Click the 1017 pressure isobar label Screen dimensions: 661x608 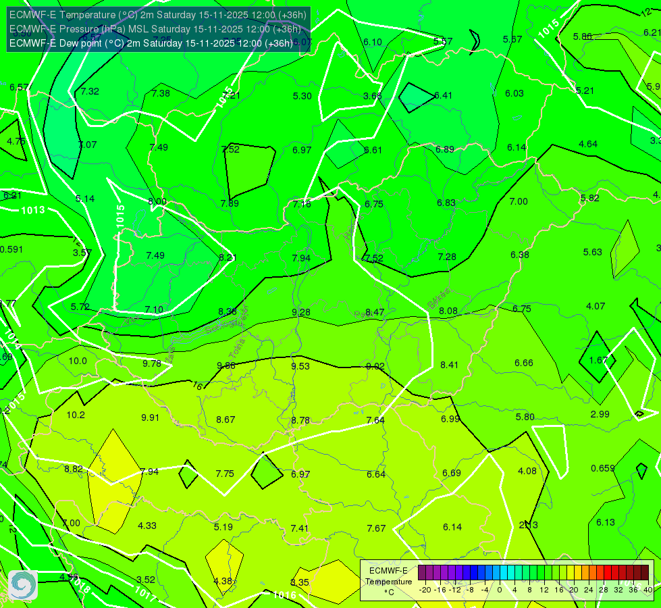[145, 593]
